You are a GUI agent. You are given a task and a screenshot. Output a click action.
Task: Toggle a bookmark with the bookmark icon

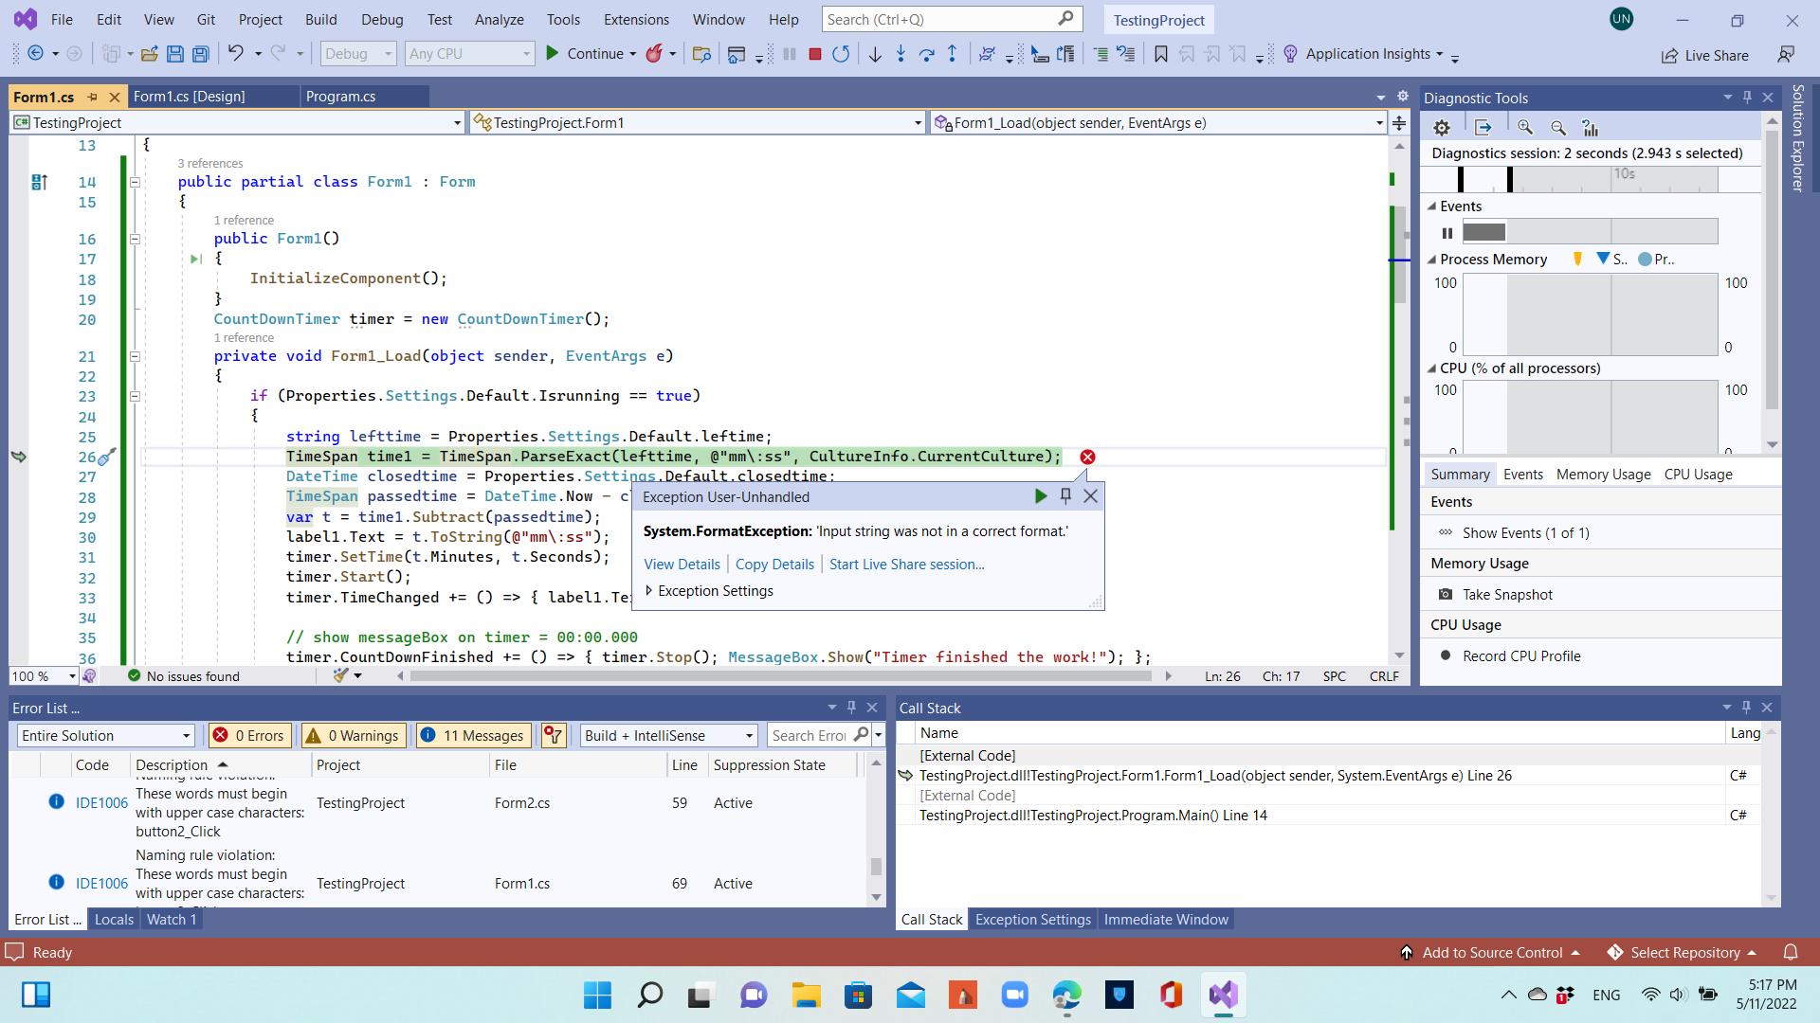click(1160, 54)
